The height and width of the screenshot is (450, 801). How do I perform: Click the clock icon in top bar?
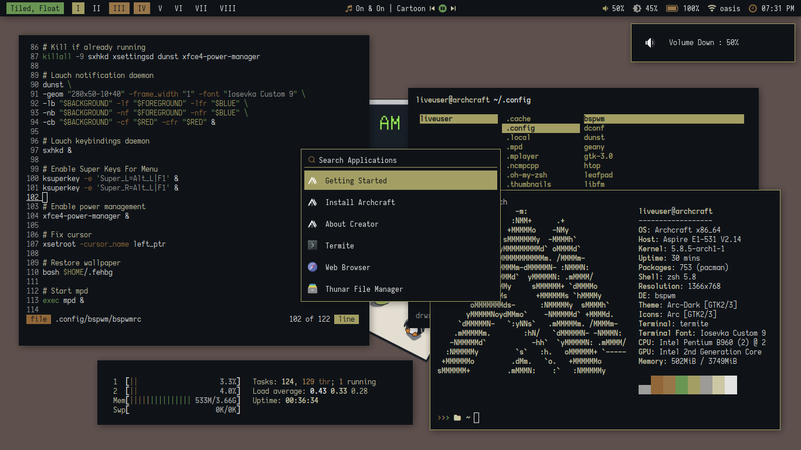[753, 9]
